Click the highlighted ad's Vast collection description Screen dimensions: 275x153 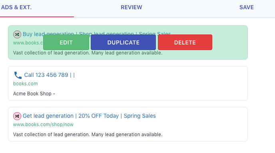coord(88,53)
